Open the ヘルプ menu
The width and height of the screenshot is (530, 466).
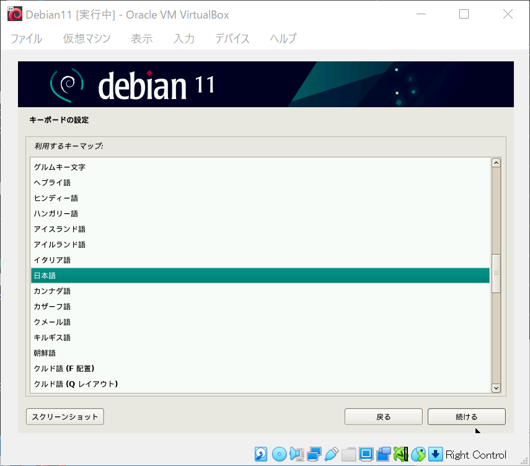coord(283,38)
